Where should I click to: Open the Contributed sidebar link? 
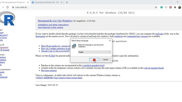point(4,77)
